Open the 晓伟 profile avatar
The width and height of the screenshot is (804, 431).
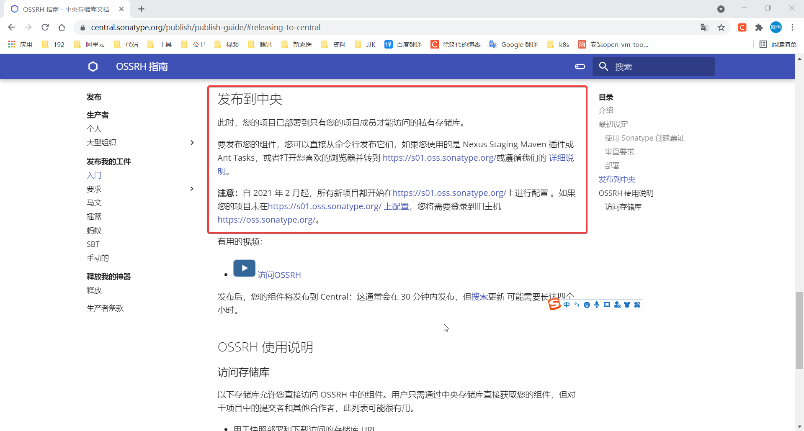point(776,27)
